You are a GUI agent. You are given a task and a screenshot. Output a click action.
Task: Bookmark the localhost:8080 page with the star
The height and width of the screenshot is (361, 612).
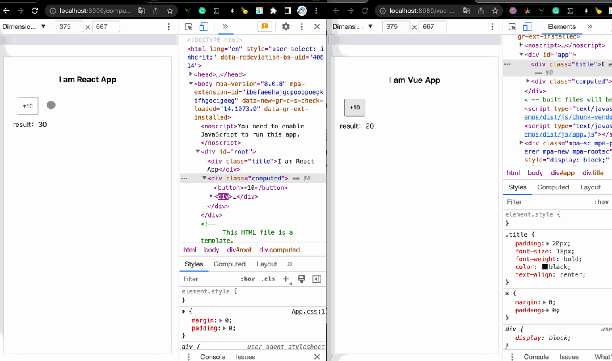point(495,11)
